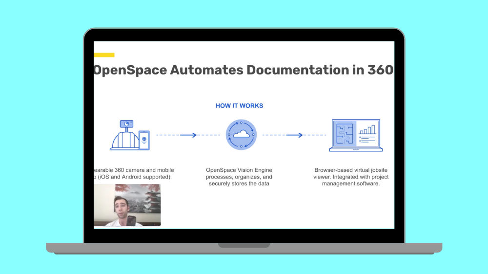Click the arrow between camera and cloud
This screenshot has width=488, height=274.
(188, 135)
